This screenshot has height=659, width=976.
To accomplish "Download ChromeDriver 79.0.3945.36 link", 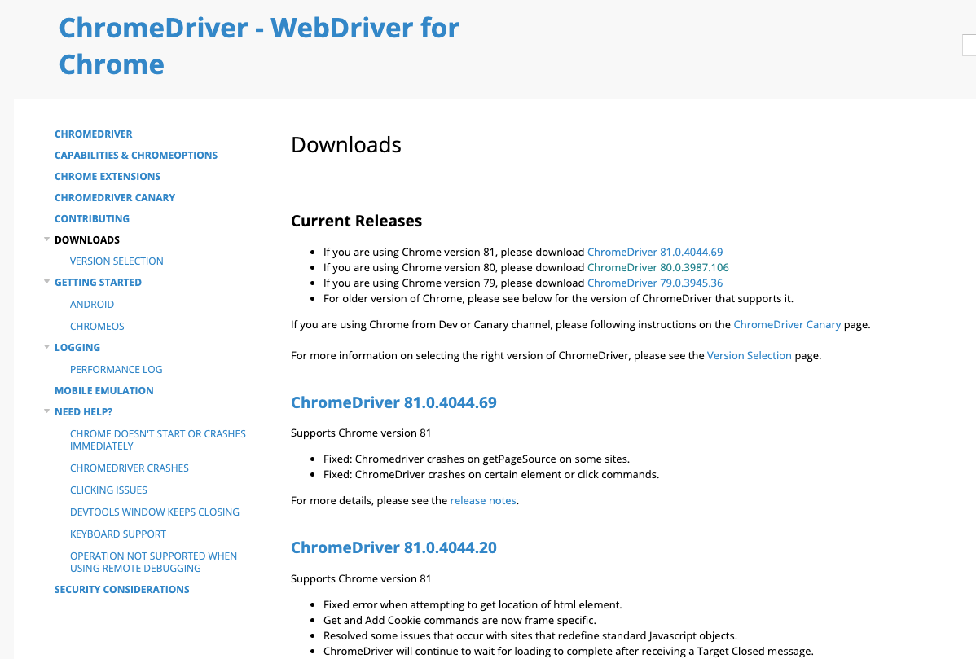I will click(x=655, y=283).
